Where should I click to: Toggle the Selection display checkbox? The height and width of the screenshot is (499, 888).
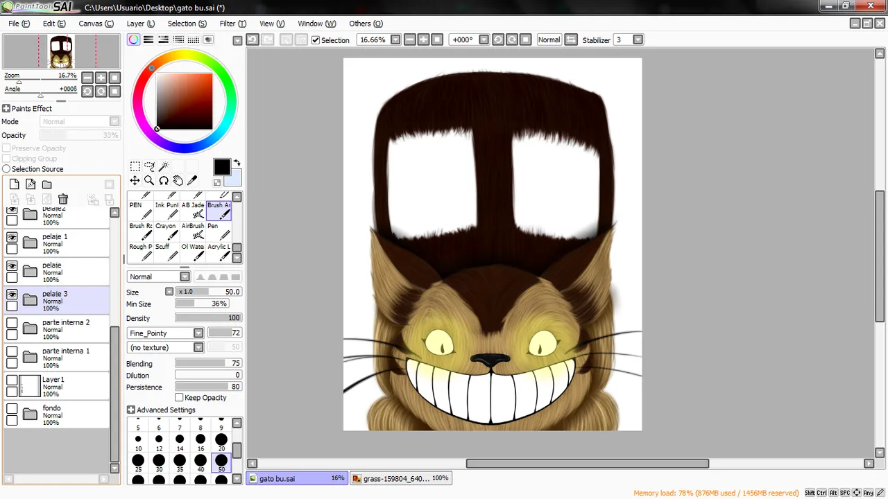point(316,40)
